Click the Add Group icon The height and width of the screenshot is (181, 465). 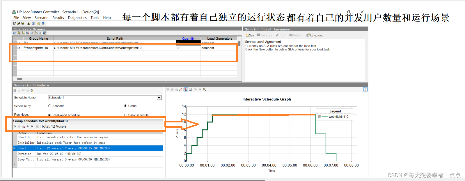(23, 33)
